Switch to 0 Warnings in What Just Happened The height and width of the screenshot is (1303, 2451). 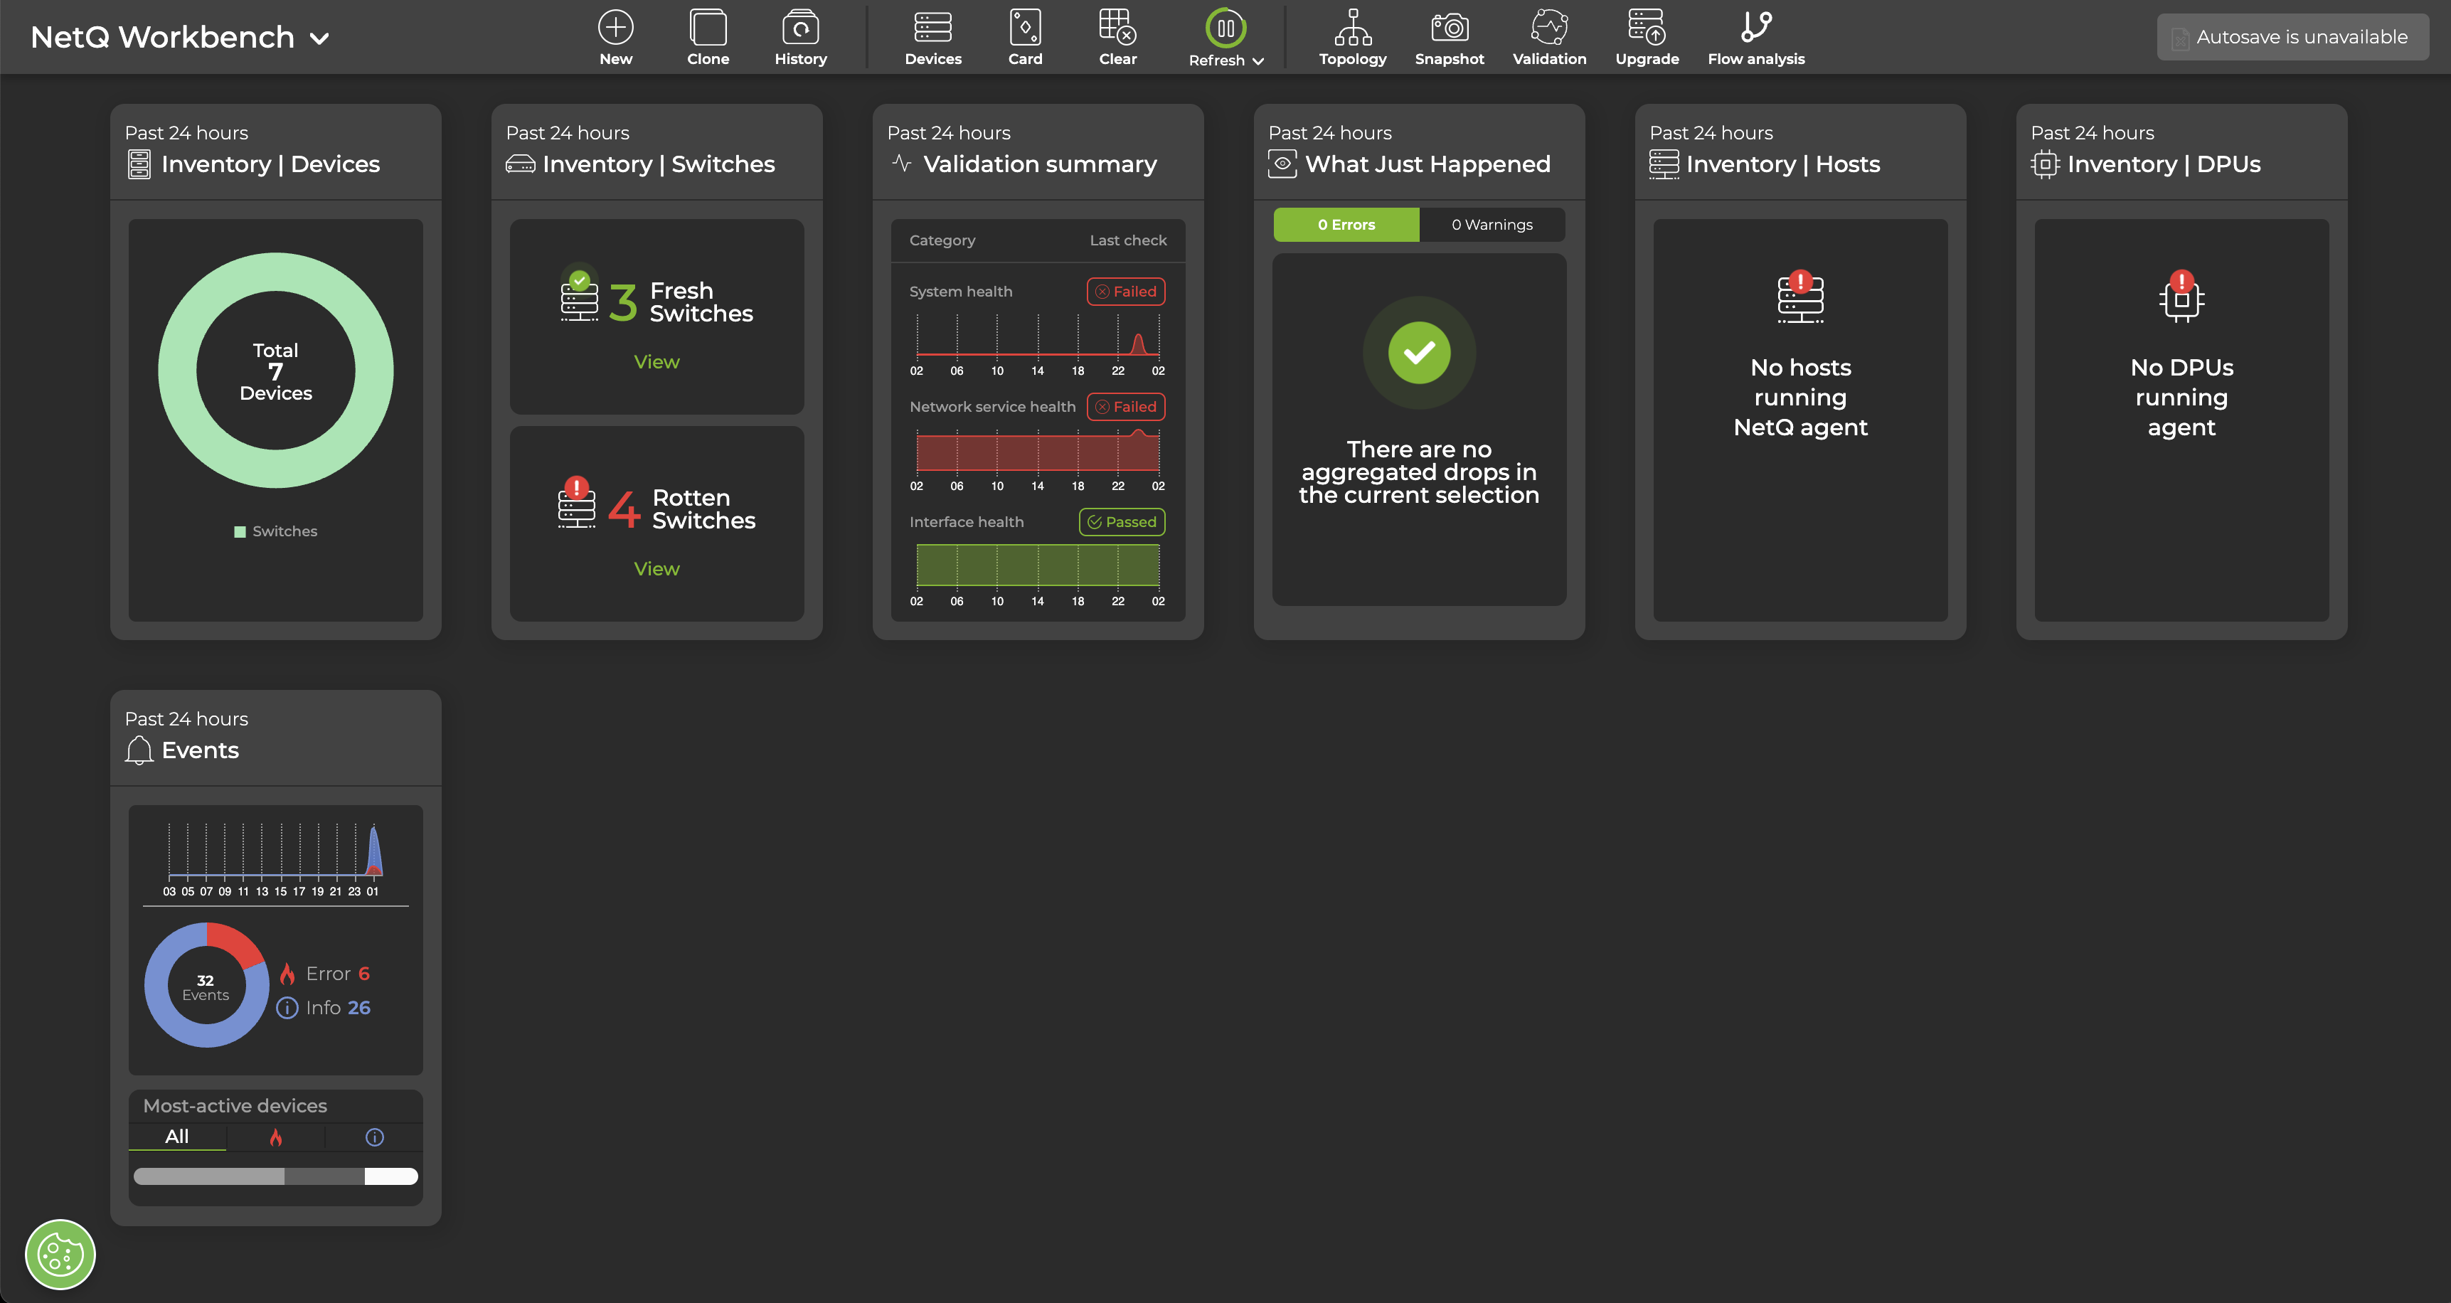(x=1491, y=225)
